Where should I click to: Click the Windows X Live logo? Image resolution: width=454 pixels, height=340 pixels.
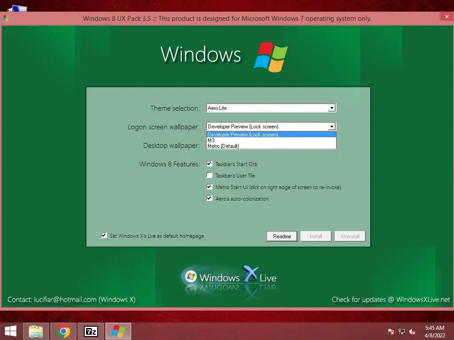(229, 278)
